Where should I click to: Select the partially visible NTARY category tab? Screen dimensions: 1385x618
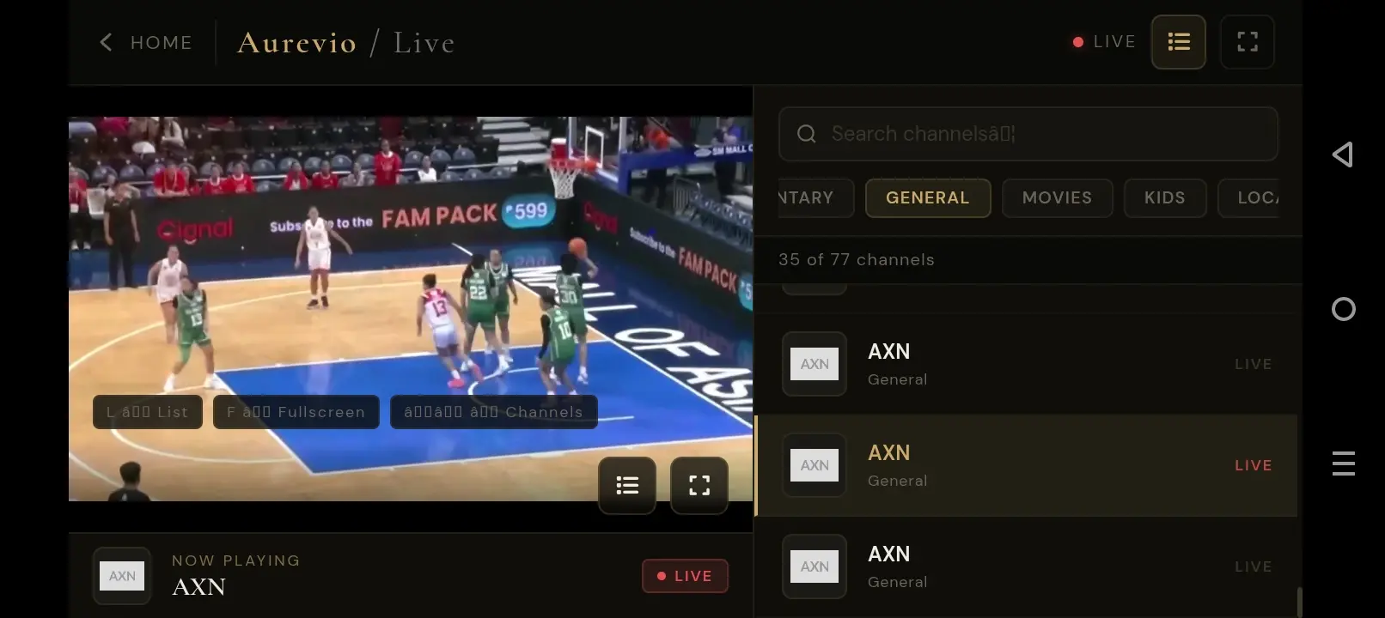tap(815, 198)
